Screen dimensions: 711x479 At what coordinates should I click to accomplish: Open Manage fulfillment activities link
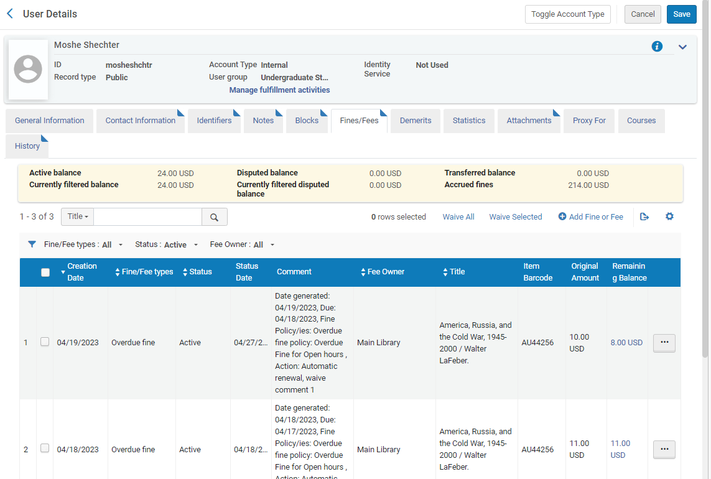point(279,90)
